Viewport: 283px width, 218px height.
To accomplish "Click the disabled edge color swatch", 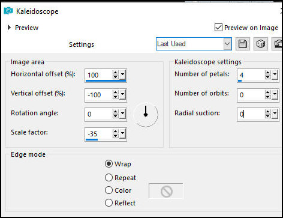I will (166, 191).
